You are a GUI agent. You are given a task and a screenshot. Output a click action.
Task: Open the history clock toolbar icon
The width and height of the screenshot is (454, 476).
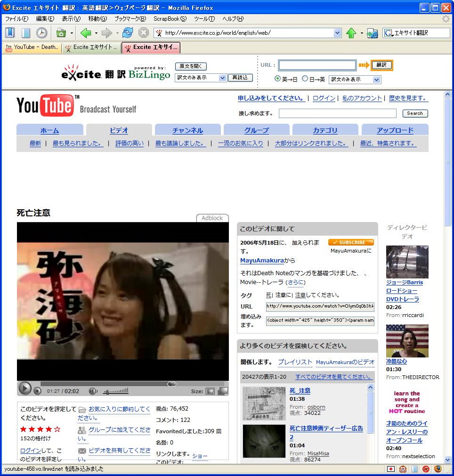coord(41,32)
